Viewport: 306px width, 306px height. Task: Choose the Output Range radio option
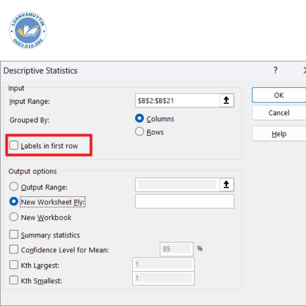click(x=14, y=187)
